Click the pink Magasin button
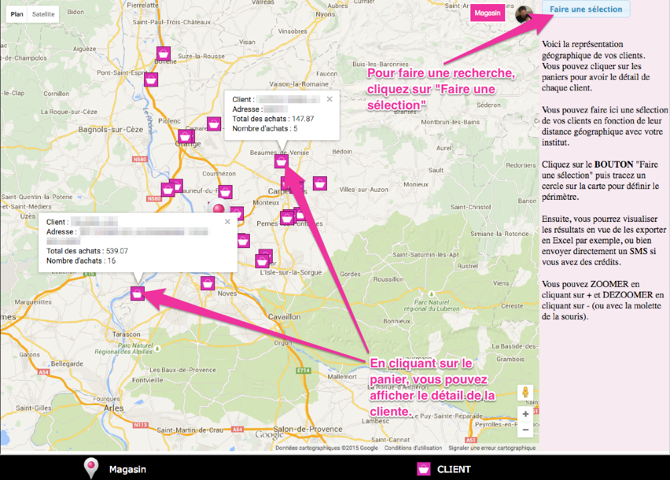This screenshot has width=670, height=480. pos(487,13)
